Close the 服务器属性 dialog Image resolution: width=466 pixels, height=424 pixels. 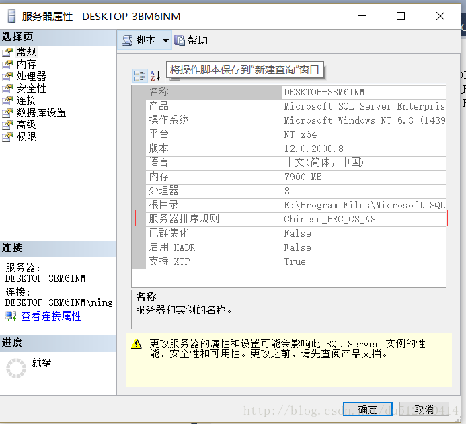pyautogui.click(x=440, y=16)
